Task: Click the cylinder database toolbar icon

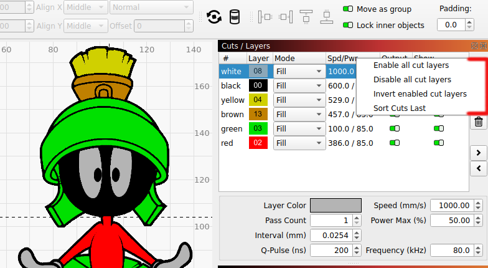Action: pyautogui.click(x=235, y=17)
